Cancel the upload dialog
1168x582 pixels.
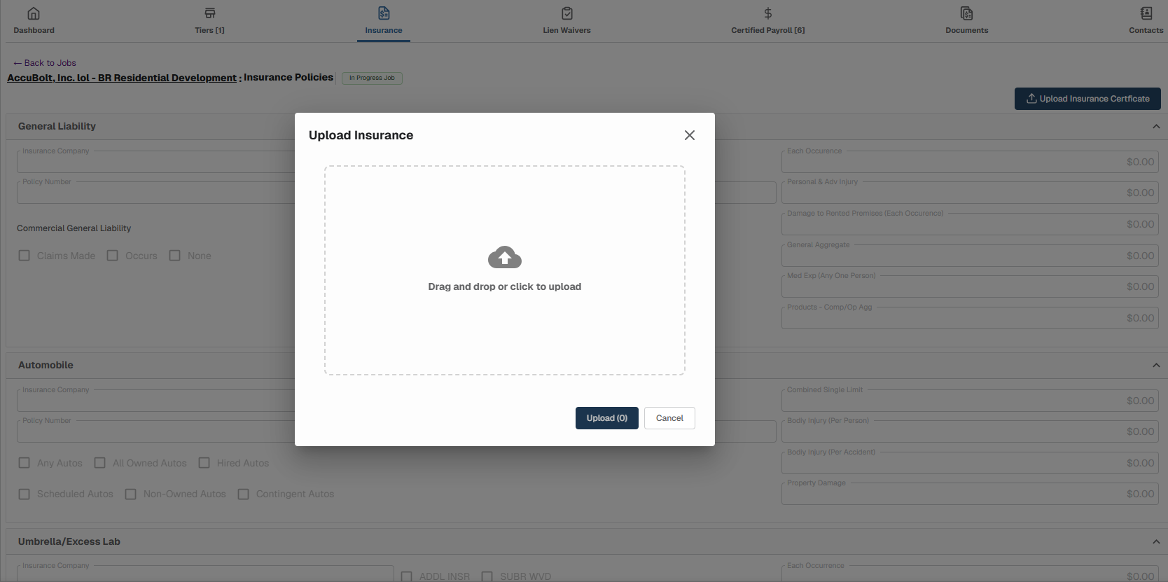pyautogui.click(x=669, y=418)
